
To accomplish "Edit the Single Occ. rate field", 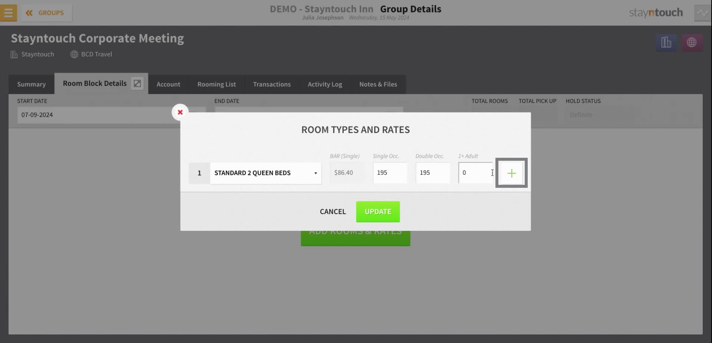I will click(390, 173).
